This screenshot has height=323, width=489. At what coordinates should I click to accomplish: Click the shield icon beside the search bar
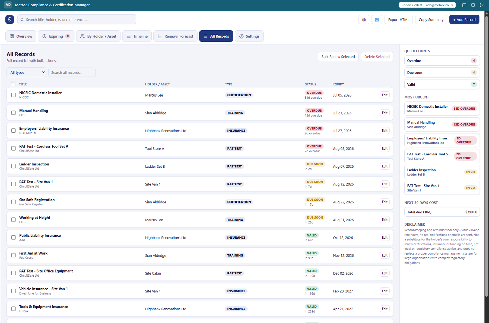[x=10, y=20]
